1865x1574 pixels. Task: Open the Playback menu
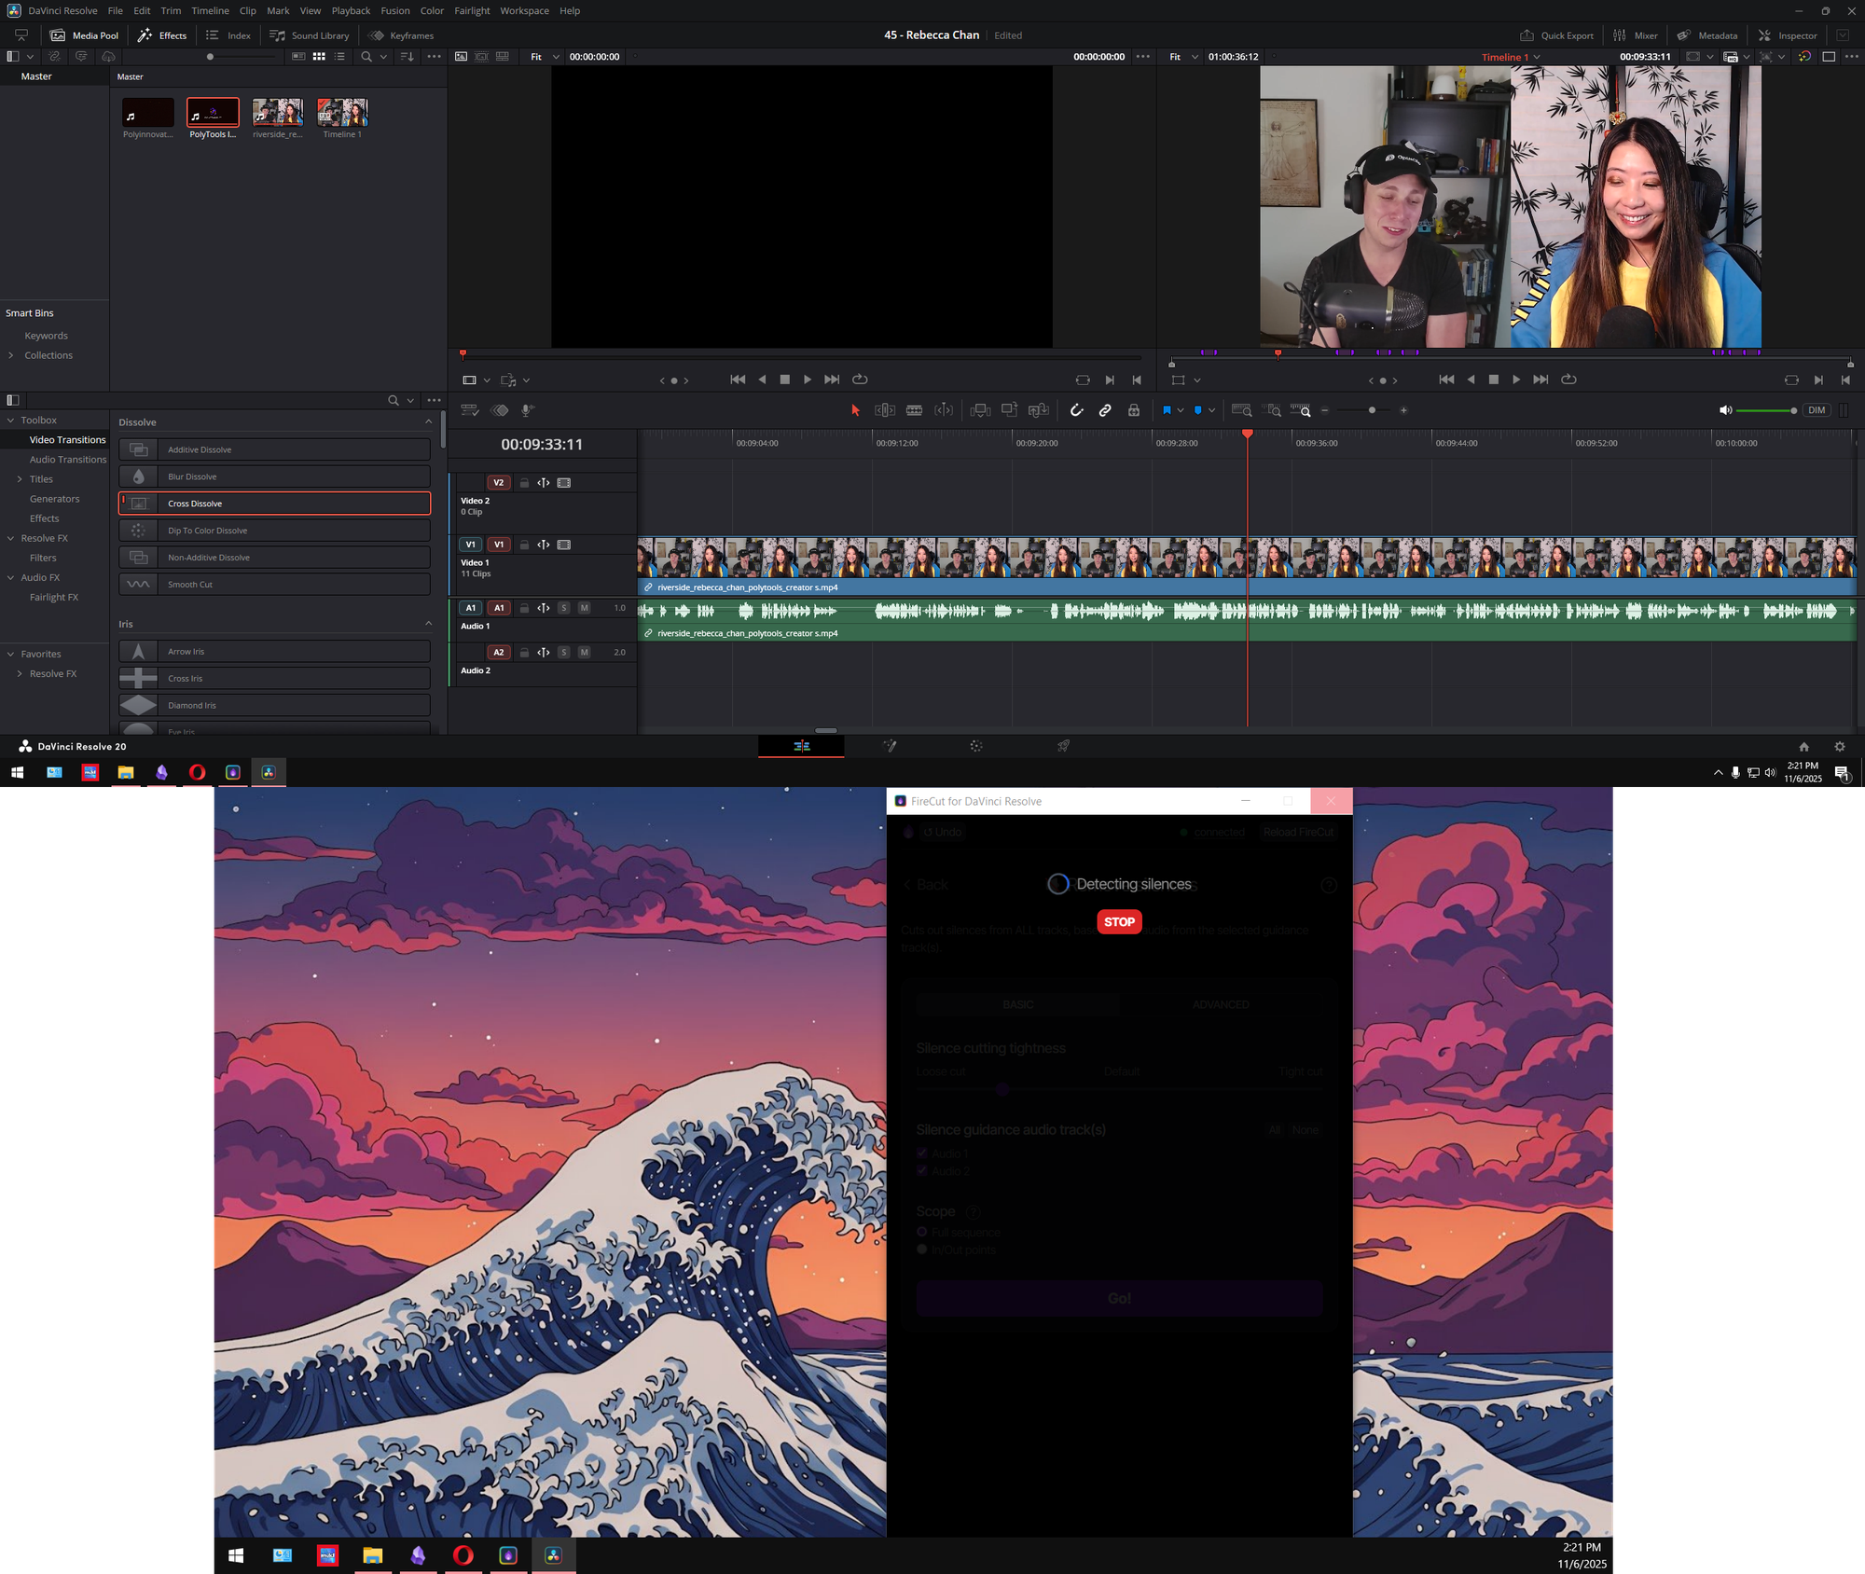tap(351, 11)
